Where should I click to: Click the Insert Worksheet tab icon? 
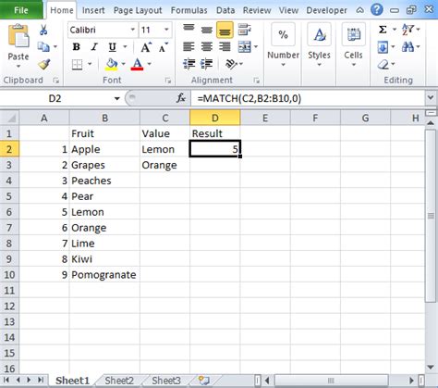click(203, 381)
